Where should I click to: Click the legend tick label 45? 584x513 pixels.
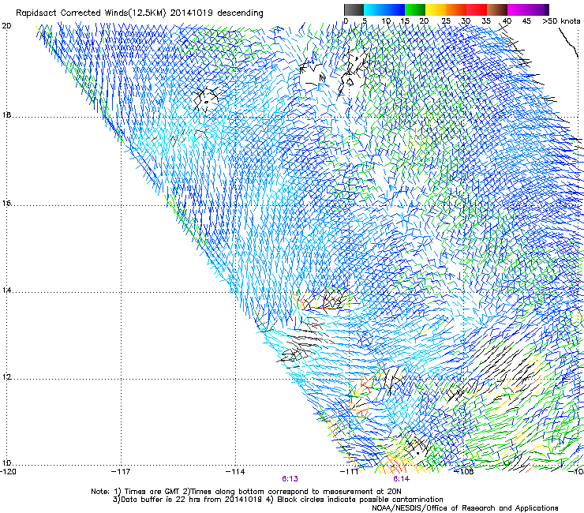526,21
